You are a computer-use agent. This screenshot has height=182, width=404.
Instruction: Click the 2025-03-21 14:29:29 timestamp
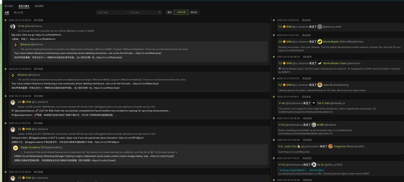click(20, 20)
